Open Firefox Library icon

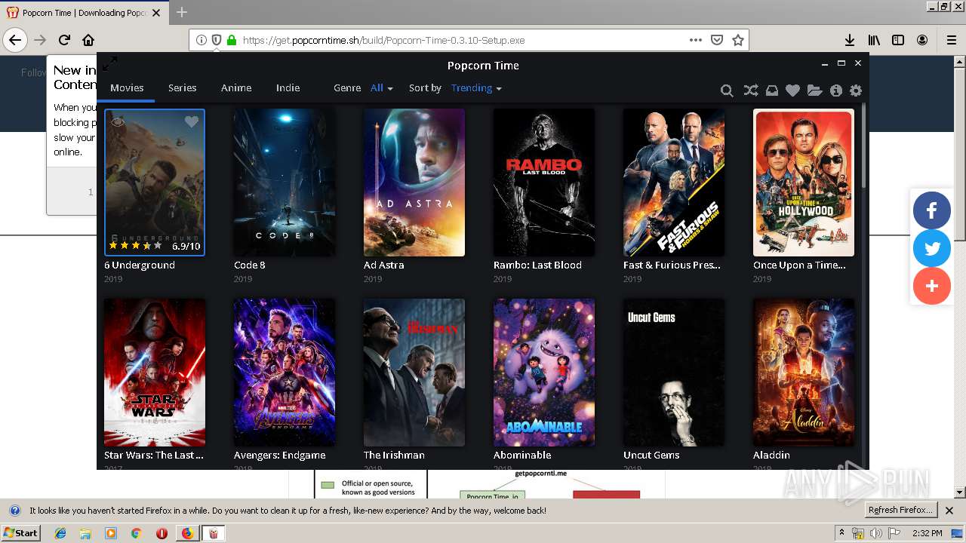tap(874, 40)
